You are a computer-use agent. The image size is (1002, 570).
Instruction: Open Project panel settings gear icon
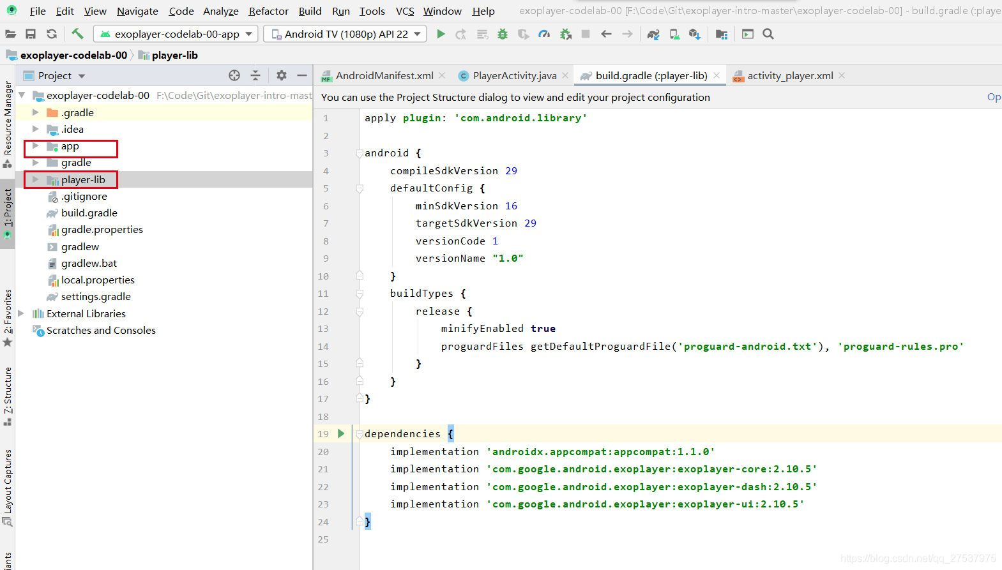(x=282, y=75)
